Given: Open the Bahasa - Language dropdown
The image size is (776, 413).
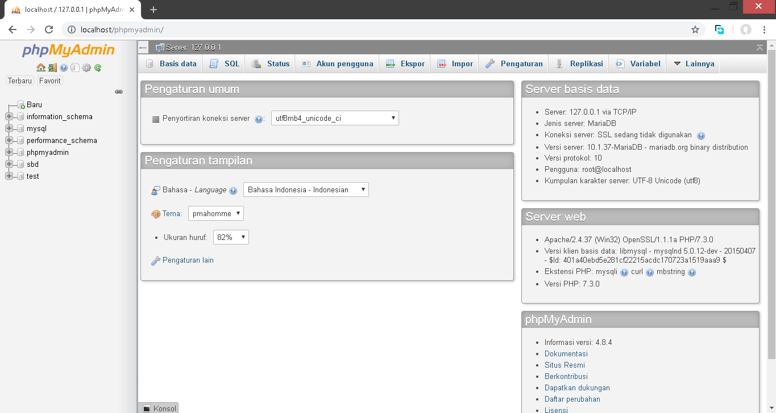Looking at the screenshot, I should click(x=305, y=189).
